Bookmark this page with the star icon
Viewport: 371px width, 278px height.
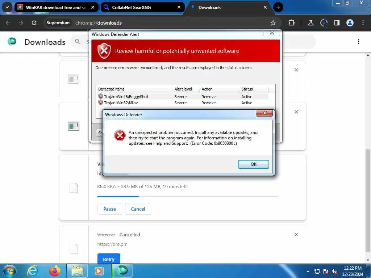tap(273, 23)
